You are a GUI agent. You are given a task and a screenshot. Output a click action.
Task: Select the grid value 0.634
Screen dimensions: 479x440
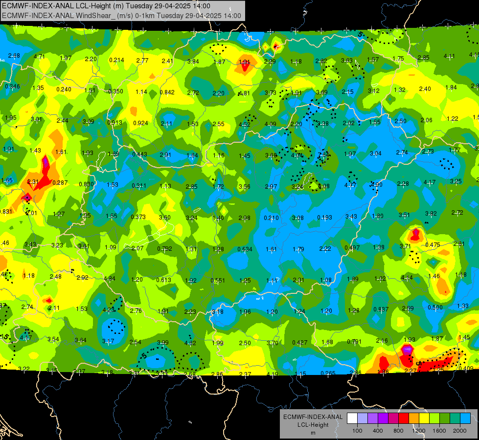click(x=245, y=249)
